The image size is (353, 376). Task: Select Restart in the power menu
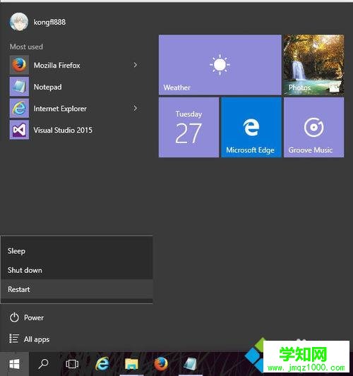[x=77, y=289]
